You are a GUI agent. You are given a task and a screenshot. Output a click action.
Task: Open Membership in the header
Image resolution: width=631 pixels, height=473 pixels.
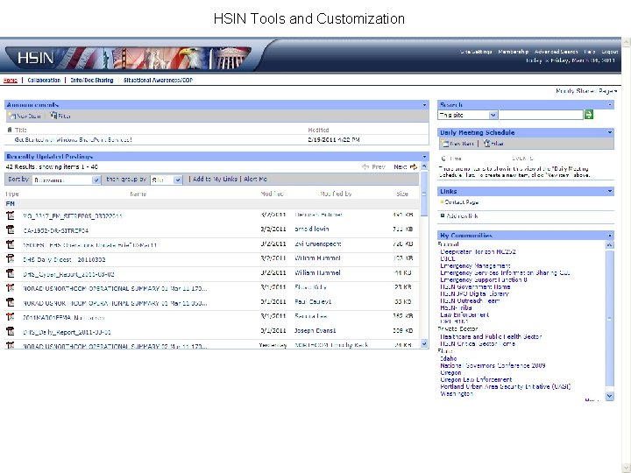click(x=513, y=52)
